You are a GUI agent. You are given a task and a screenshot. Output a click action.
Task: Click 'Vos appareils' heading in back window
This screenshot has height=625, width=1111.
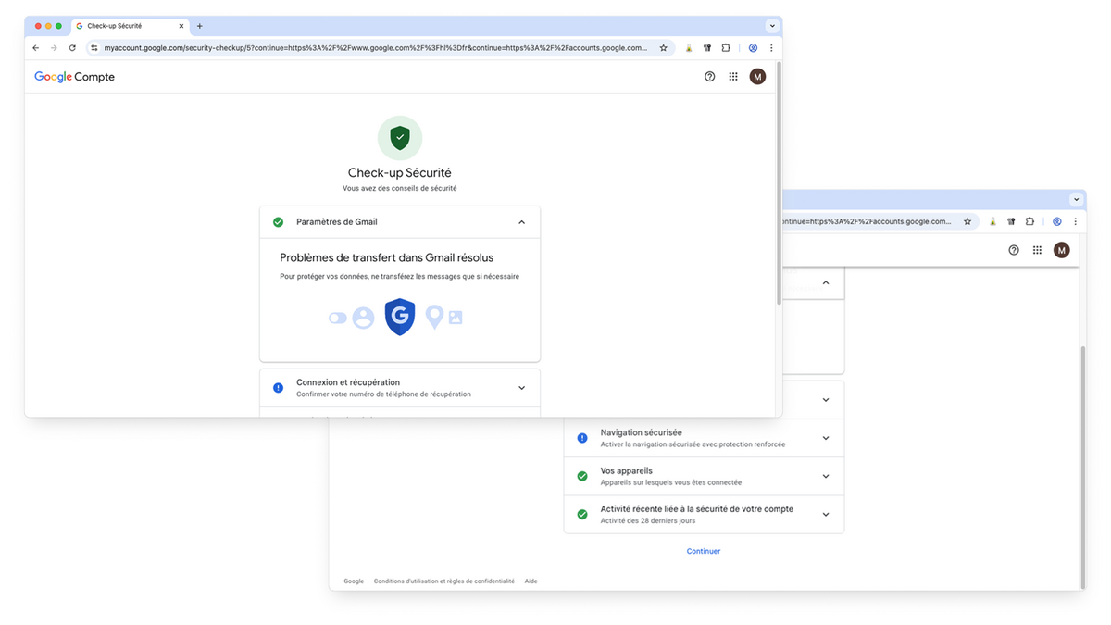click(x=627, y=470)
